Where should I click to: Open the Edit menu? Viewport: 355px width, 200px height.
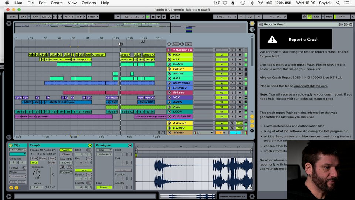point(42,3)
